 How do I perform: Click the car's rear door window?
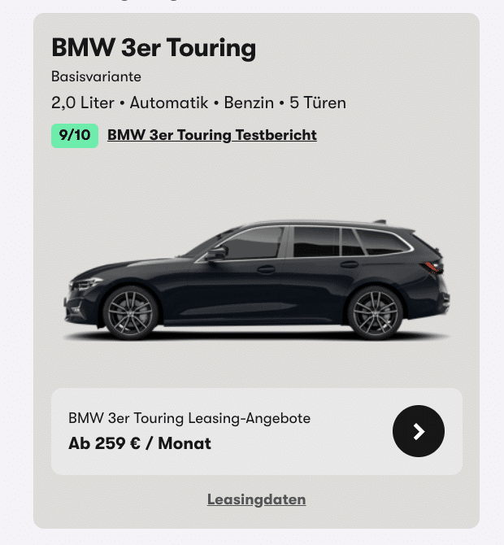pos(316,242)
